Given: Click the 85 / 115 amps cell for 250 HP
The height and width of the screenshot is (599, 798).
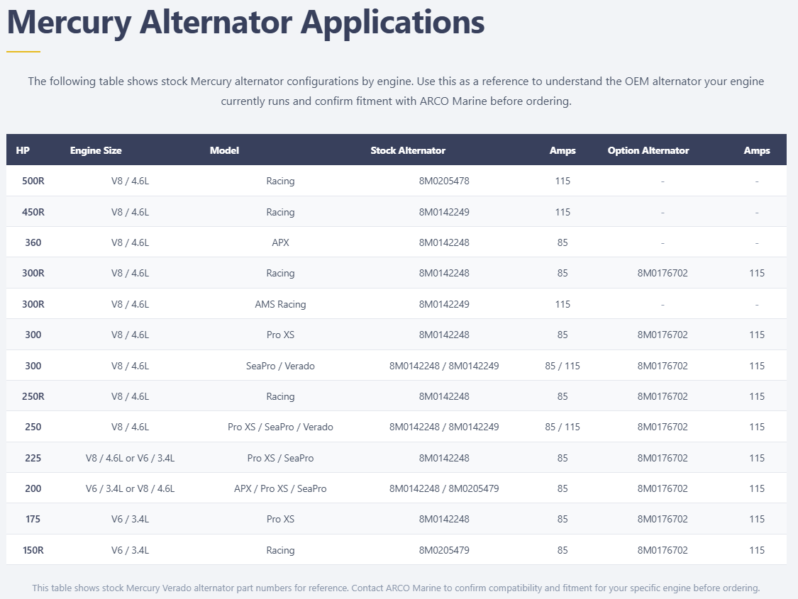Looking at the screenshot, I should 563,427.
